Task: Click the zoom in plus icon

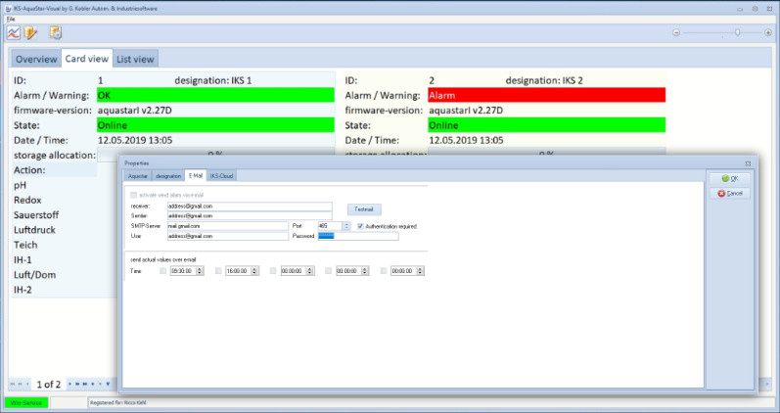Action: click(x=768, y=32)
